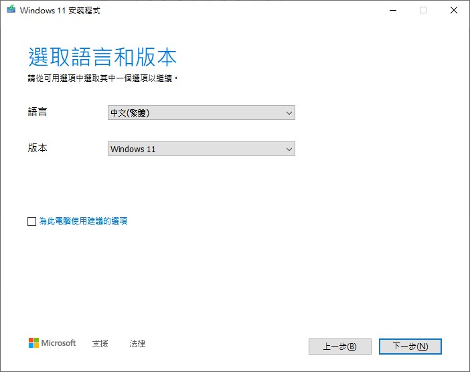The image size is (470, 372).
Task: Click the 選取語言和版本 heading
Action: tap(102, 57)
